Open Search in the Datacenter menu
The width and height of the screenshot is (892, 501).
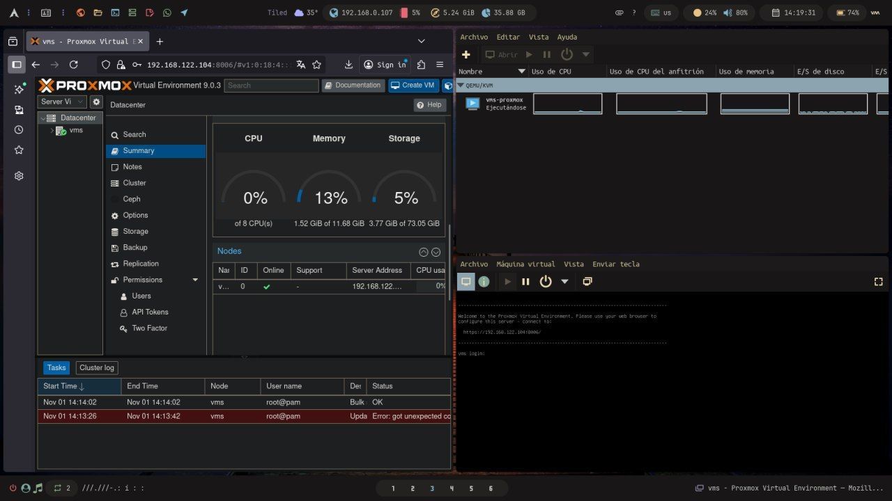[x=155, y=134]
